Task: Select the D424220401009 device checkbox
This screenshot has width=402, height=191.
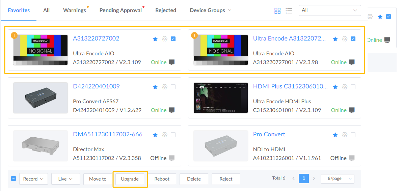Action: (173, 87)
